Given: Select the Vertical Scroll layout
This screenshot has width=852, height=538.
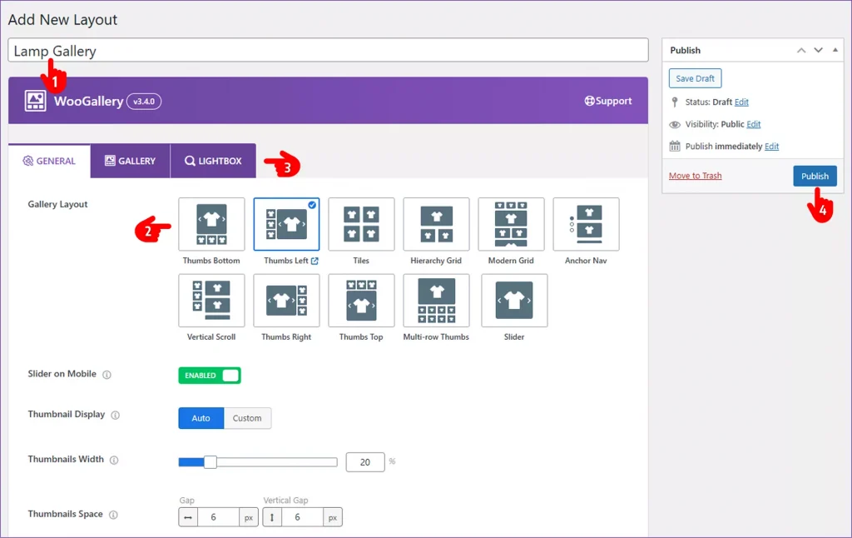Looking at the screenshot, I should (211, 301).
